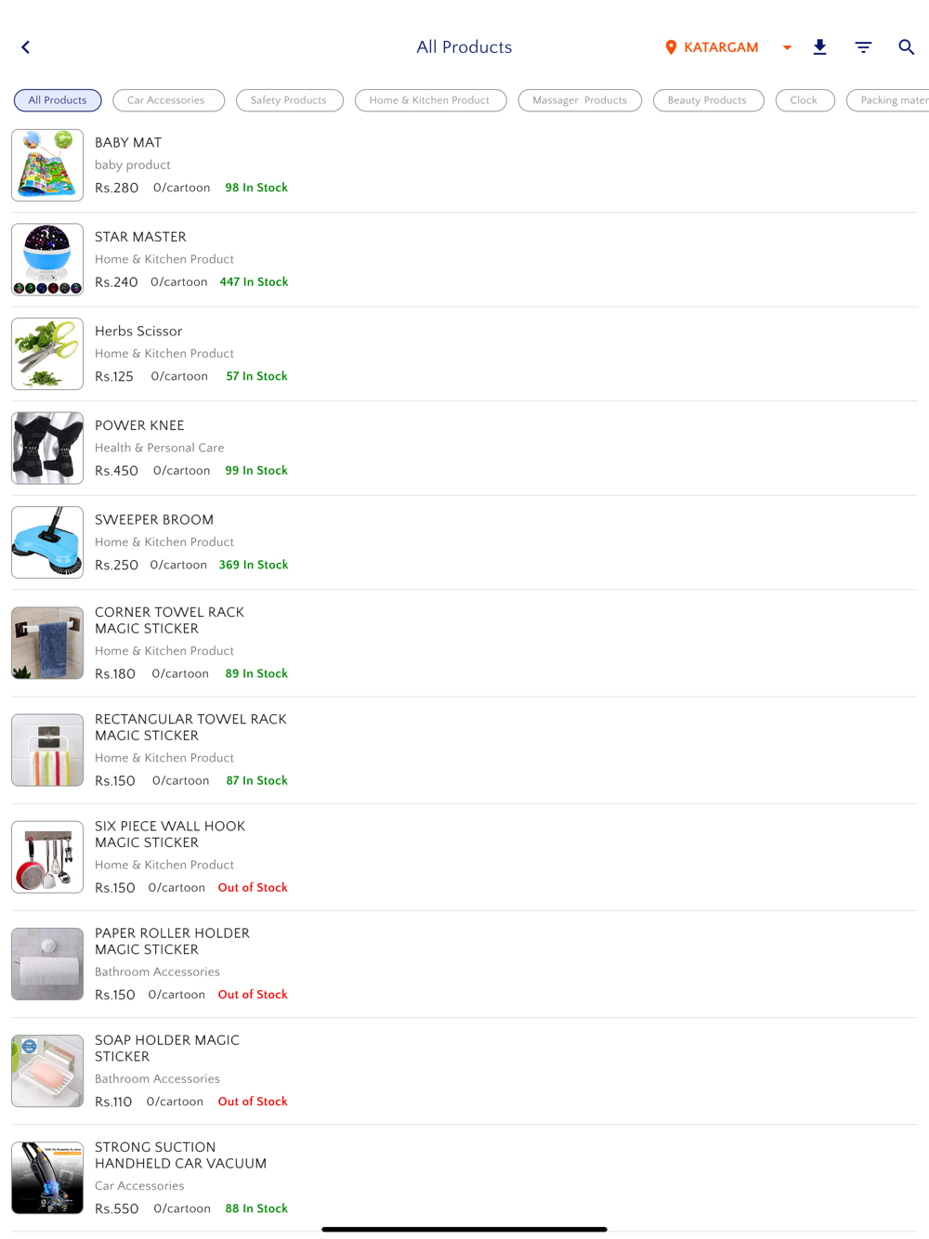Click the download icon in header
This screenshot has height=1239, width=929.
click(819, 47)
